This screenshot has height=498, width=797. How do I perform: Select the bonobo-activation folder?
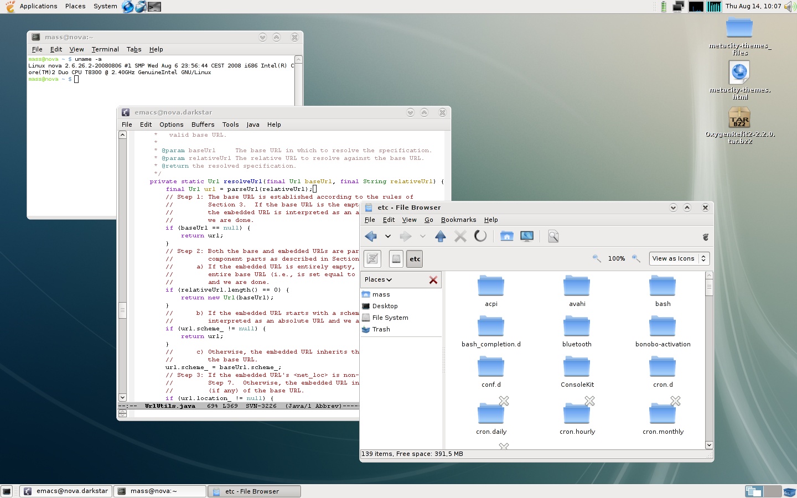coord(663,331)
